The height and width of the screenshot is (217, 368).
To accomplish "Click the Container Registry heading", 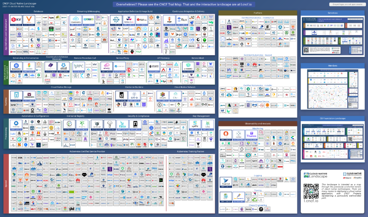I will click(75, 116).
